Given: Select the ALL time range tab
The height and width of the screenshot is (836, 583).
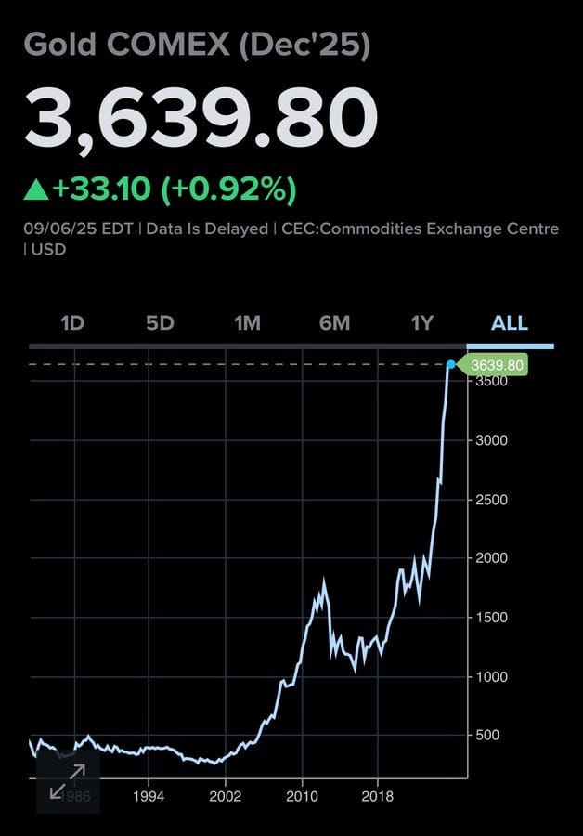Looking at the screenshot, I should [510, 323].
